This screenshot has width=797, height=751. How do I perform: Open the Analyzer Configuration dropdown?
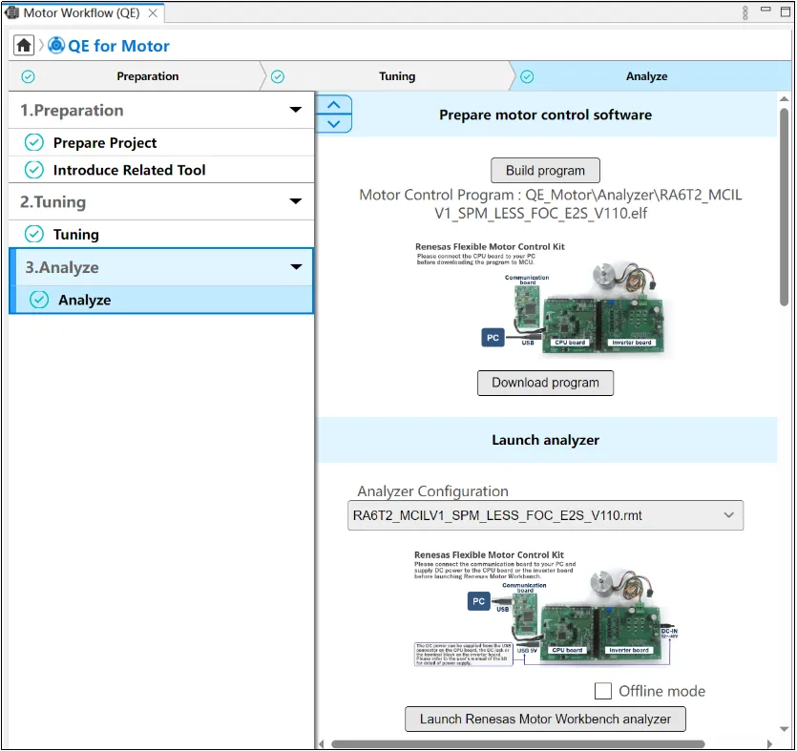(x=545, y=515)
